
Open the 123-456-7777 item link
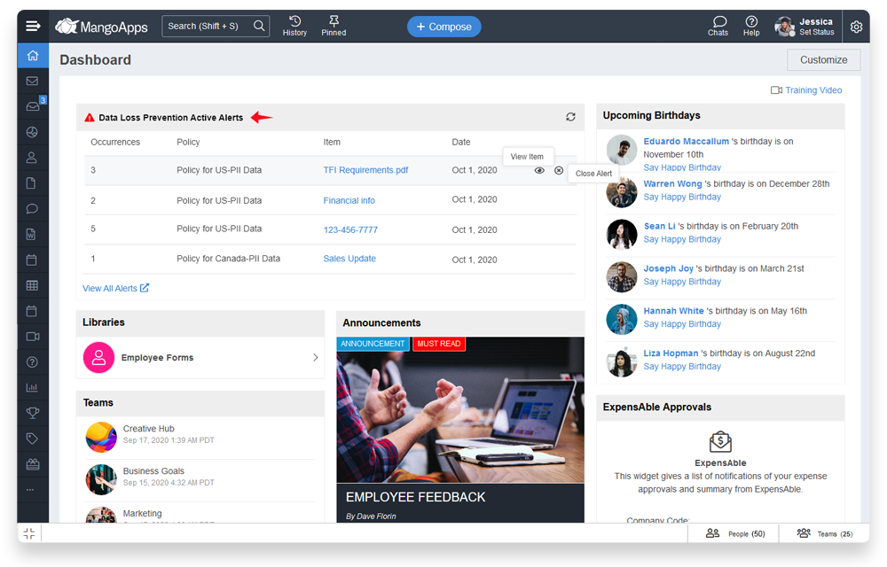tap(350, 229)
